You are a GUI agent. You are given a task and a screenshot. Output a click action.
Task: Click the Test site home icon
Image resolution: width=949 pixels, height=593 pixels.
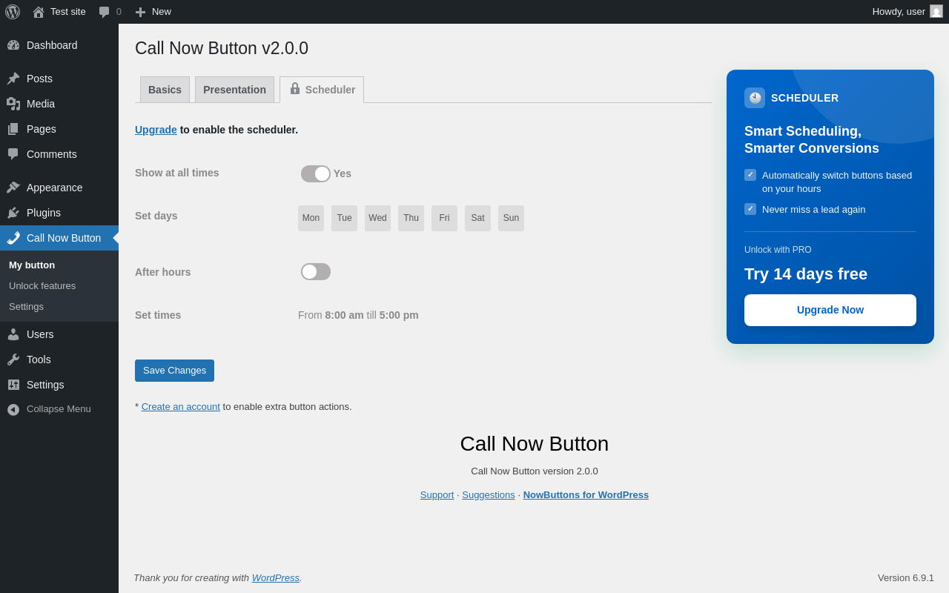point(39,12)
